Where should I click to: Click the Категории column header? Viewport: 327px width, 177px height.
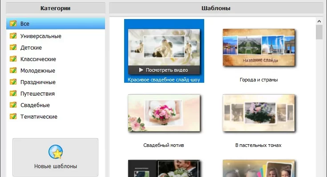coord(56,8)
